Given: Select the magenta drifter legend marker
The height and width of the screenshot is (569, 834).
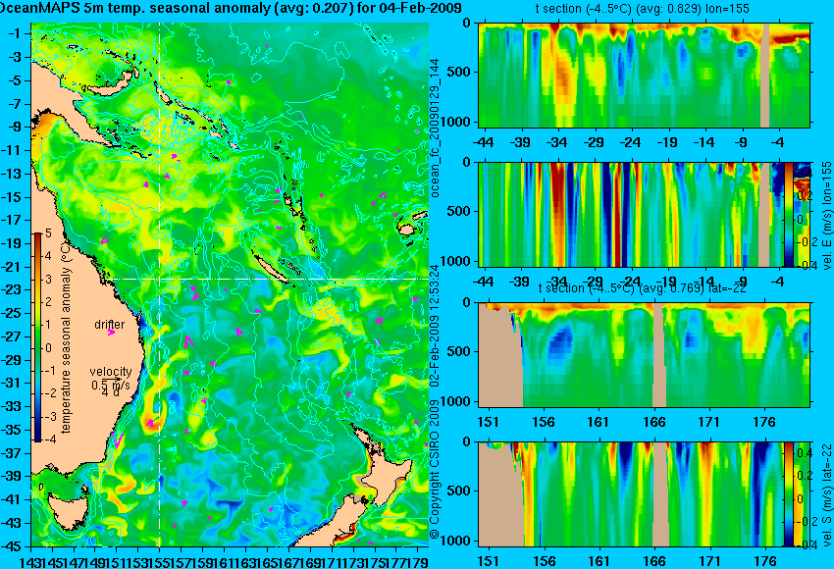Looking at the screenshot, I should point(112,333).
